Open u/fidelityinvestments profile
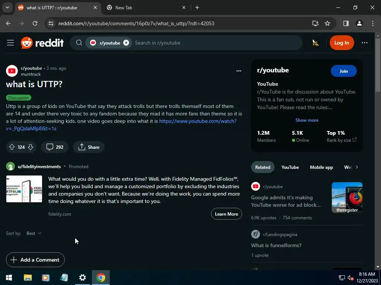This screenshot has width=381, height=285. (x=39, y=167)
